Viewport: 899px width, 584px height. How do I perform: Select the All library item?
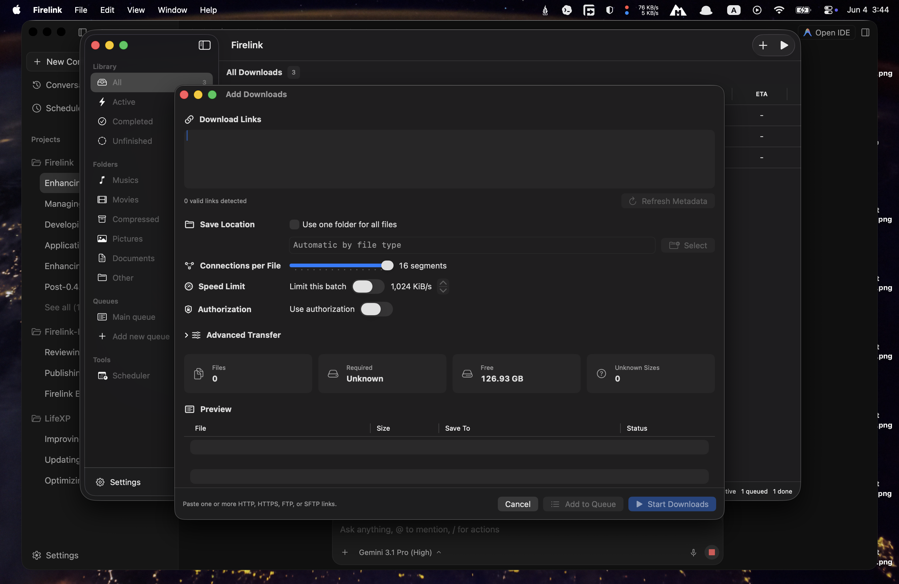tap(151, 82)
